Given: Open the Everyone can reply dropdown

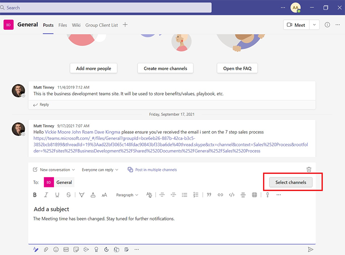Looking at the screenshot, I should [x=100, y=170].
